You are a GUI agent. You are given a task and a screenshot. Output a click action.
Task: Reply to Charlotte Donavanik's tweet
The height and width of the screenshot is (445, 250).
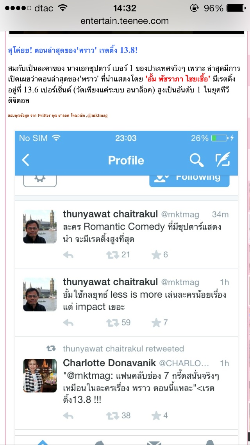68,416
